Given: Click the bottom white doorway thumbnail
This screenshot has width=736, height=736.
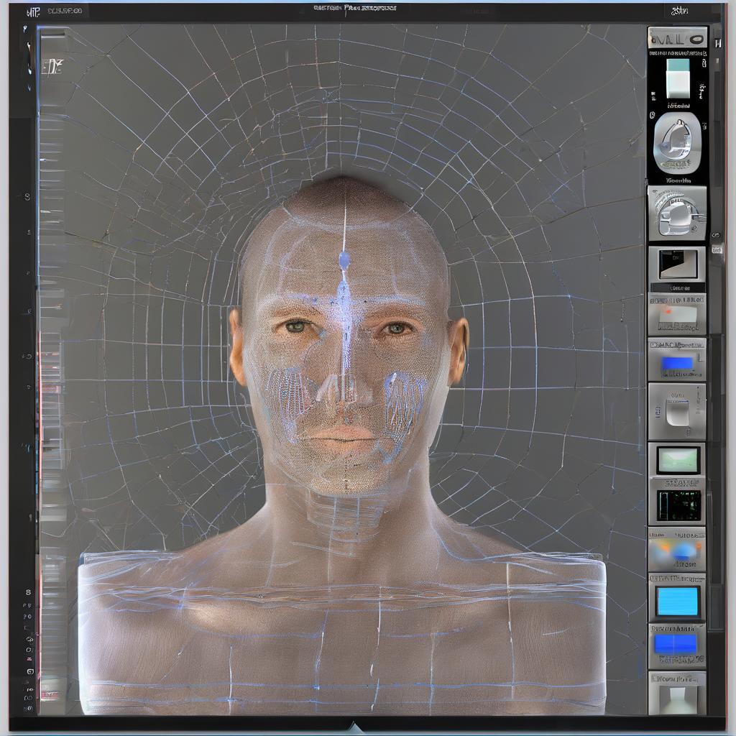Looking at the screenshot, I should (676, 695).
